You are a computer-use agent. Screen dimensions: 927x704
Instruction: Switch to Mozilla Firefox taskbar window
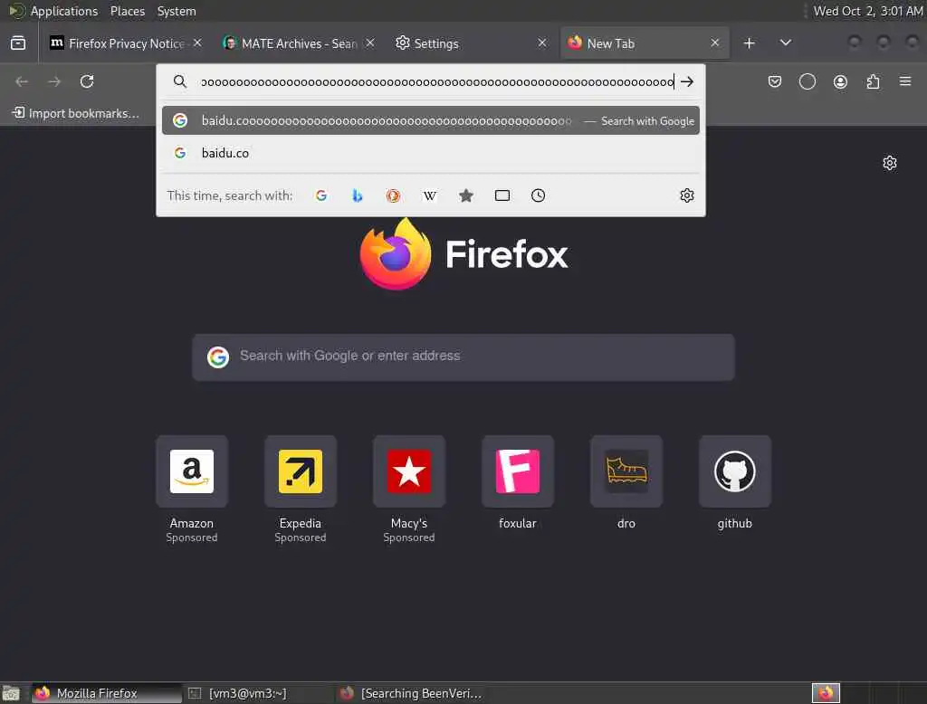(107, 693)
